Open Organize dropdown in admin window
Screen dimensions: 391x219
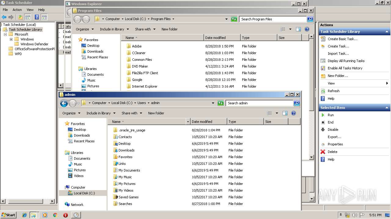point(71,113)
